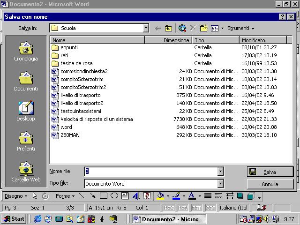Open the Forme menu
This screenshot has width=300, height=225.
(65, 196)
